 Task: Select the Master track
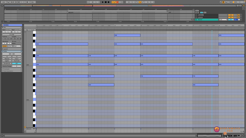207,19
